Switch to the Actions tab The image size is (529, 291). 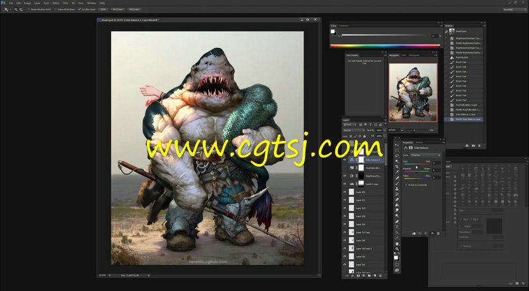pos(419,143)
